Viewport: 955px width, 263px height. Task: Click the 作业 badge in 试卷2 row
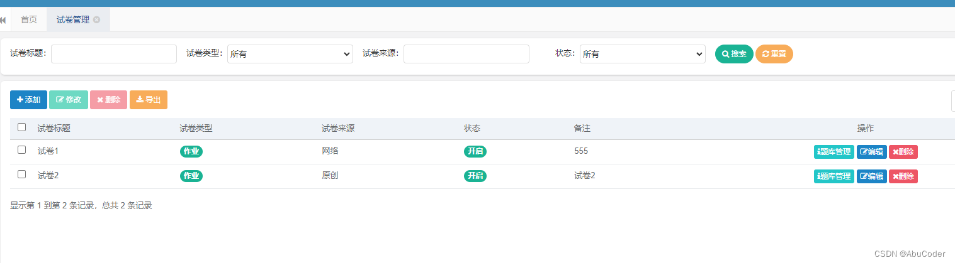191,176
